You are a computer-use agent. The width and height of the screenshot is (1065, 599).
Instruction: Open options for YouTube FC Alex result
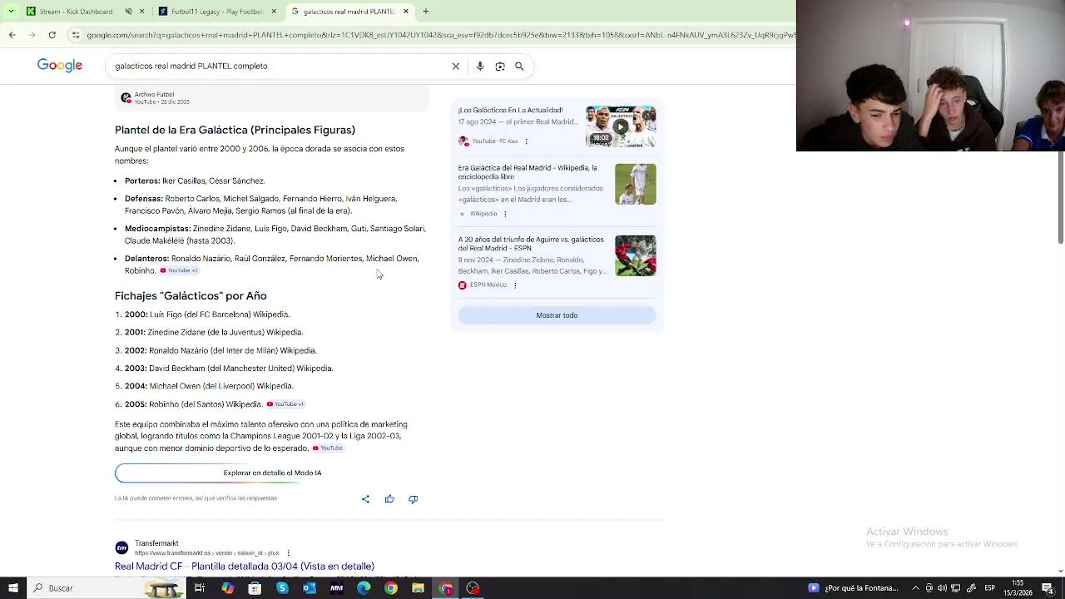(x=526, y=141)
